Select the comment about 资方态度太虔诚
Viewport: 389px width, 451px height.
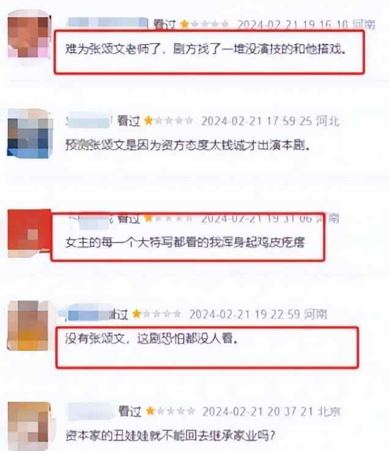coord(187,145)
